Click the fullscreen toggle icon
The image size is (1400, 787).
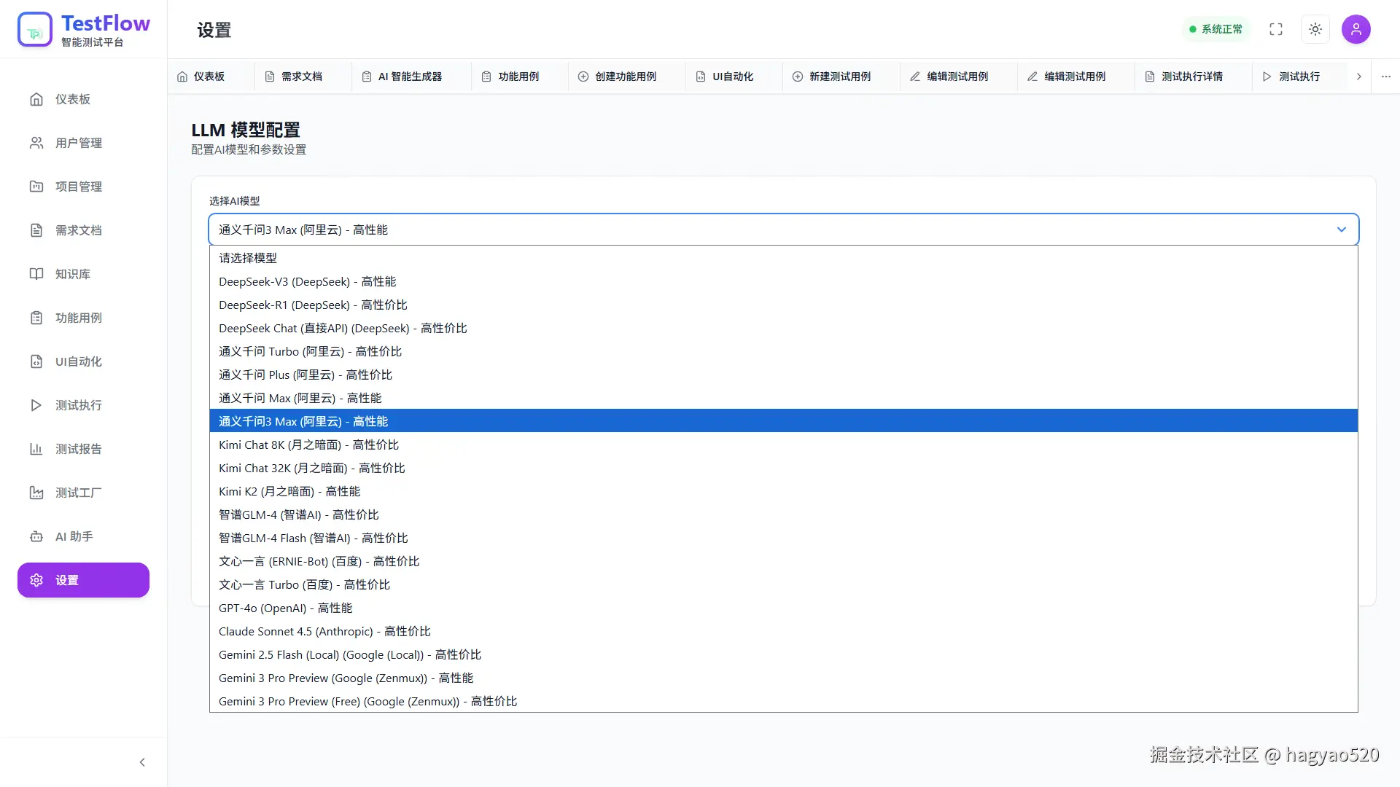click(1275, 29)
